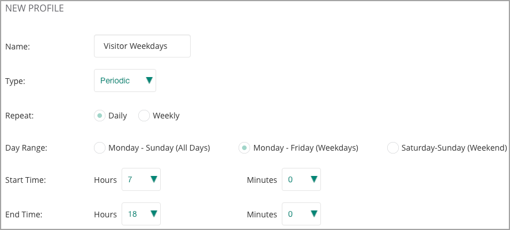The height and width of the screenshot is (230, 510).
Task: Click the Daily option label text
Action: [x=118, y=116]
